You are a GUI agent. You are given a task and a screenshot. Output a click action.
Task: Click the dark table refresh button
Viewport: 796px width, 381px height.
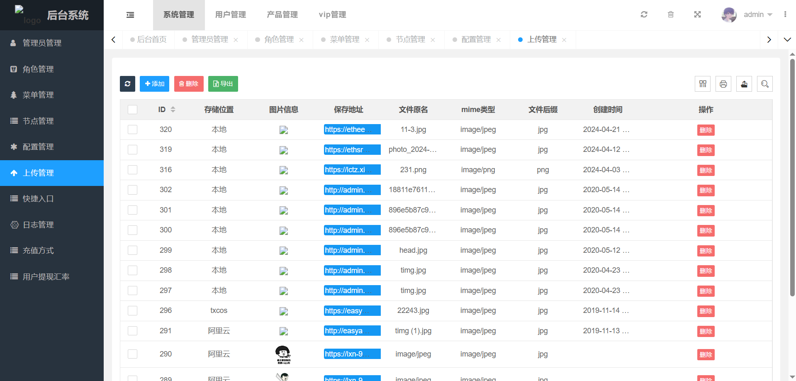pyautogui.click(x=127, y=84)
